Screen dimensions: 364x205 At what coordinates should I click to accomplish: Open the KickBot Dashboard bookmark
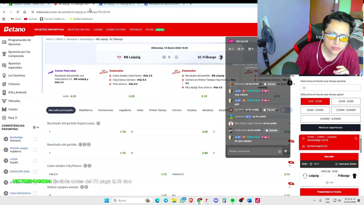[x=80, y=19]
